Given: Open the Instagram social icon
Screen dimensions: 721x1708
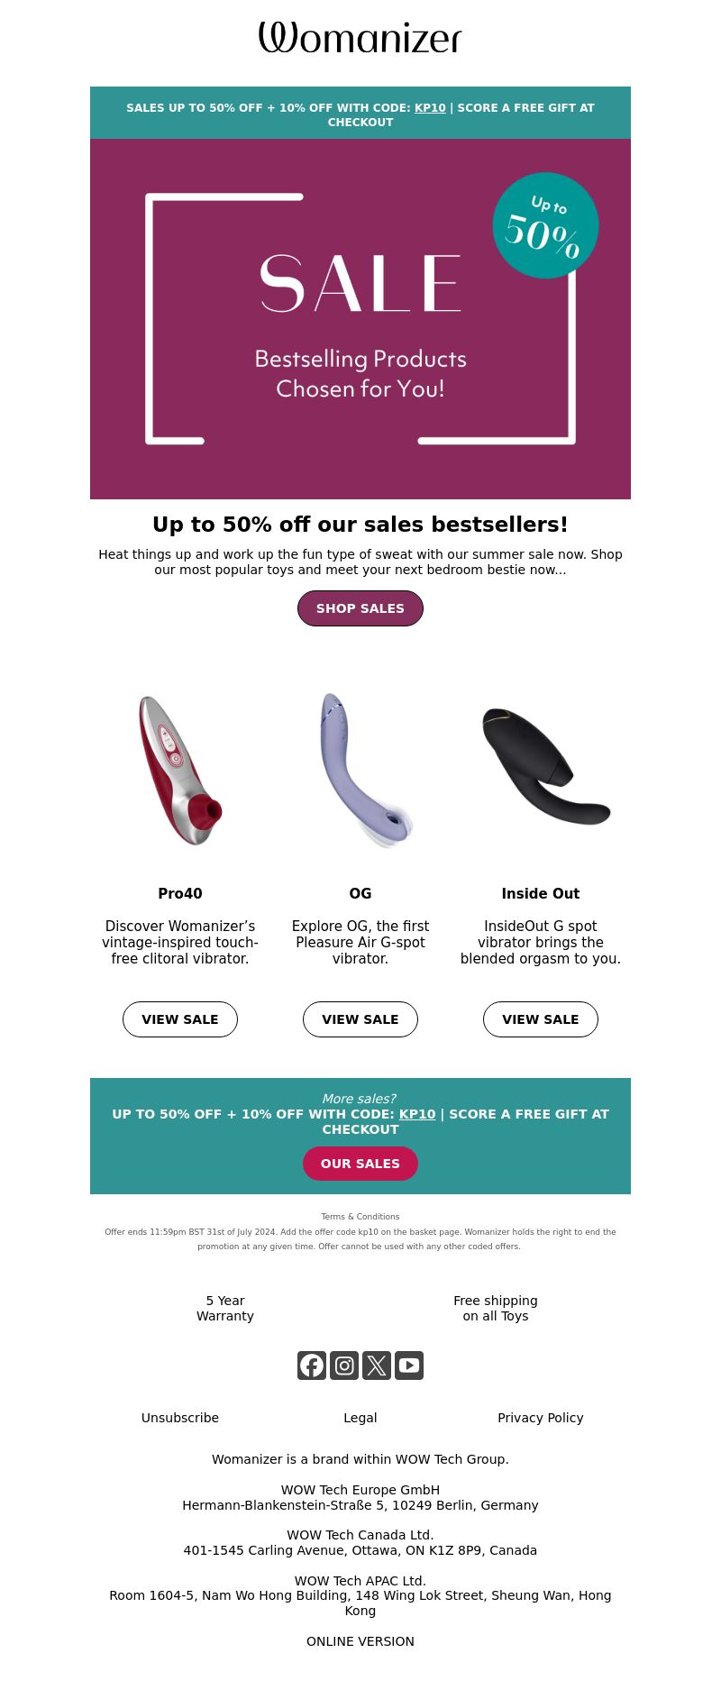Looking at the screenshot, I should pyautogui.click(x=344, y=1365).
